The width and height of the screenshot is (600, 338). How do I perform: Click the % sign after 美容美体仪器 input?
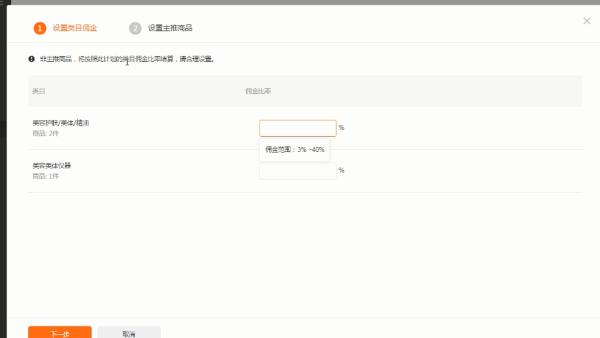point(341,170)
